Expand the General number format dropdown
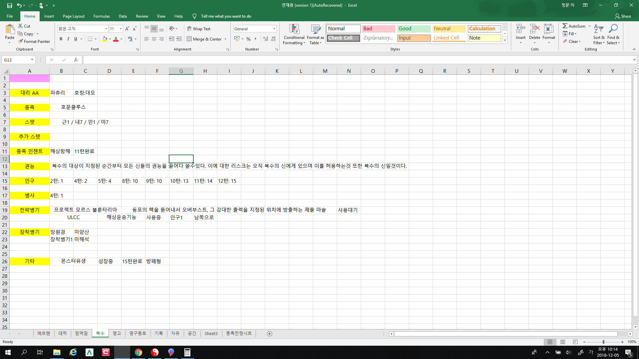639x359 pixels. click(274, 29)
